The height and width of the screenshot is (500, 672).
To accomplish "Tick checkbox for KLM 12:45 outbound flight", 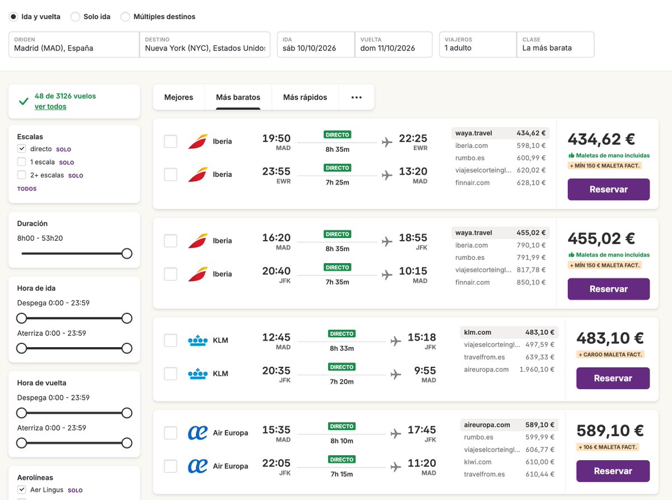I will pos(171,340).
